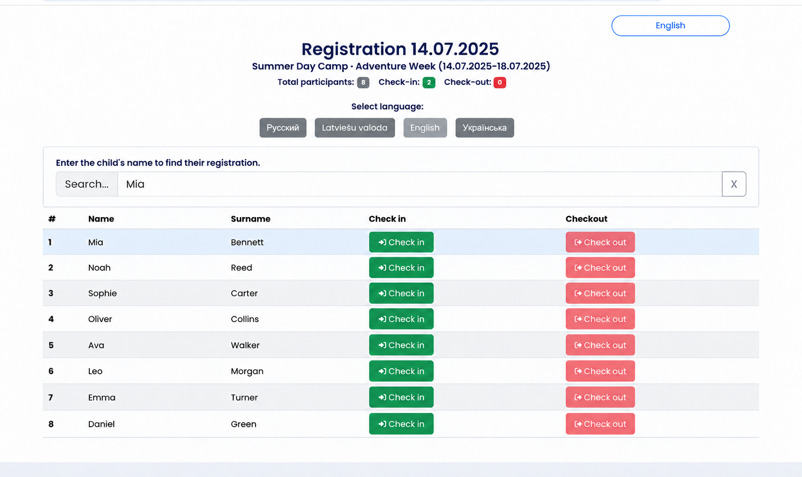
Task: Select the name cell Oliver
Action: 100,319
